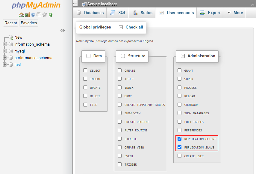Open the mysql database link
Viewport: 256px width, 174px height.
19,51
